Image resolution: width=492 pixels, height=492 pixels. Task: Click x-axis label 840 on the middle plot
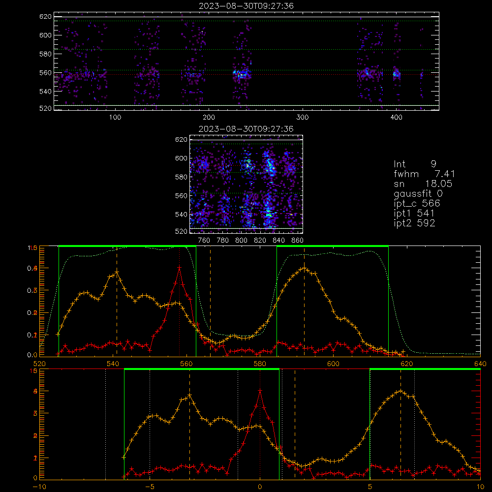click(278, 241)
